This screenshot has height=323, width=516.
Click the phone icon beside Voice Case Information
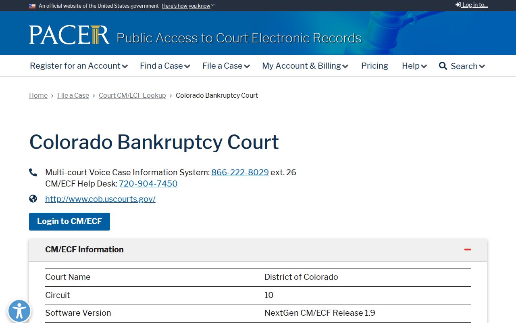(x=33, y=172)
